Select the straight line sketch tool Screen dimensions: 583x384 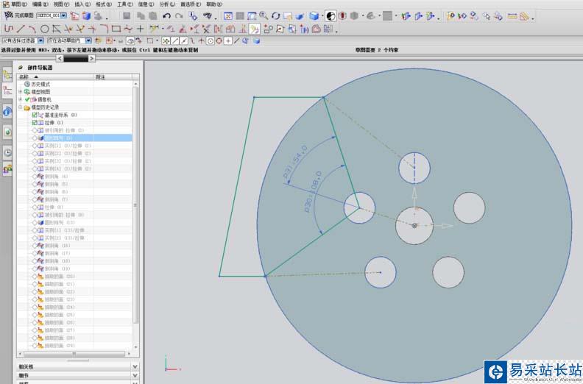tap(21, 29)
